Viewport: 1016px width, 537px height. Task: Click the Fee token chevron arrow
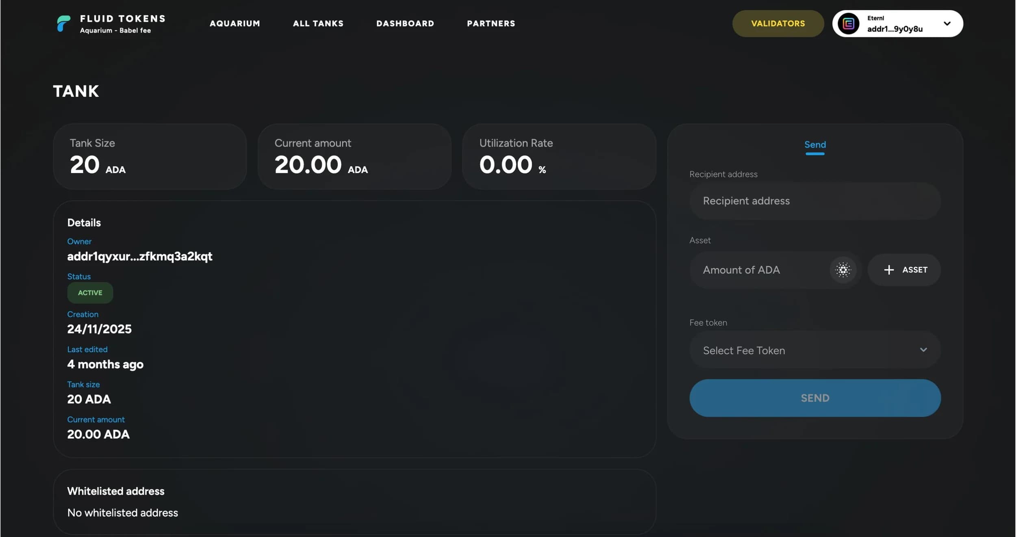pos(923,350)
